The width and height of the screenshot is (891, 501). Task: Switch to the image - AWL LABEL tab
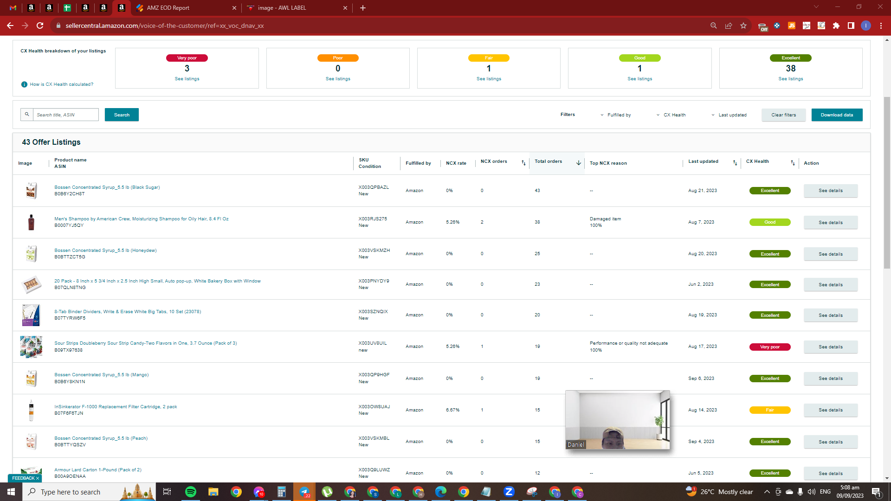point(297,8)
